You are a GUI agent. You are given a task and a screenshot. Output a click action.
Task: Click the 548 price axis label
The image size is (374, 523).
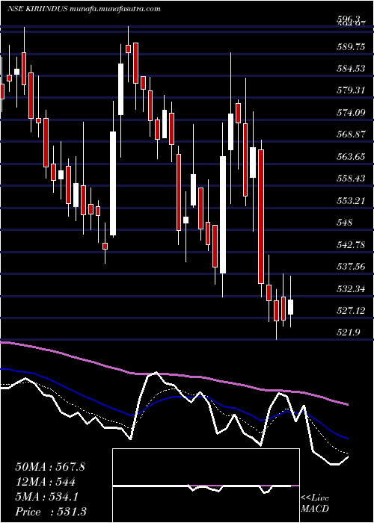pos(345,223)
